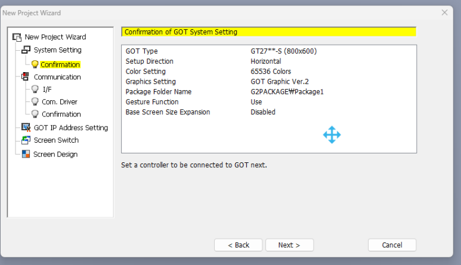Screen dimensions: 461x265
Task: Click the bulb icon next to Com. Driver
Action: tap(35, 102)
